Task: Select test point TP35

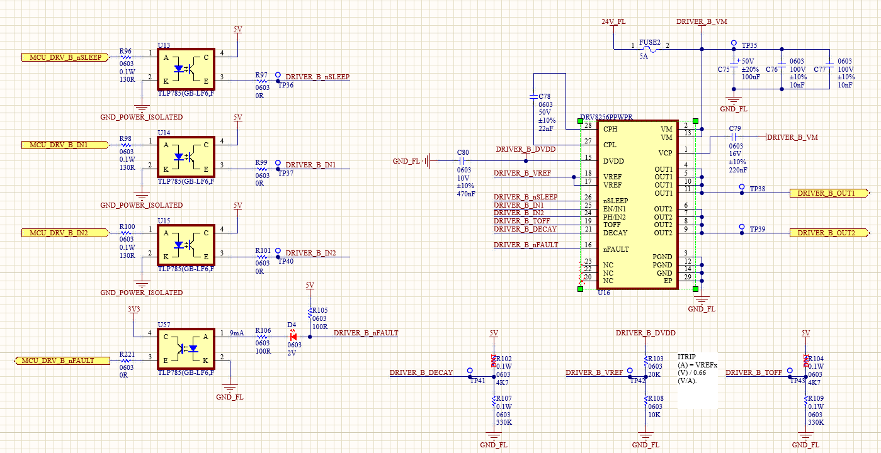Action: point(734,44)
